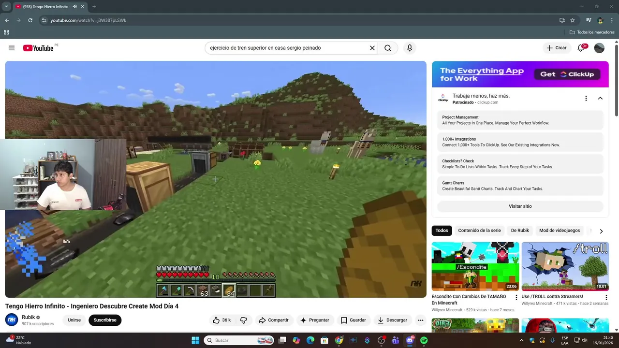Reload the current page
Image resolution: width=619 pixels, height=348 pixels.
30,20
